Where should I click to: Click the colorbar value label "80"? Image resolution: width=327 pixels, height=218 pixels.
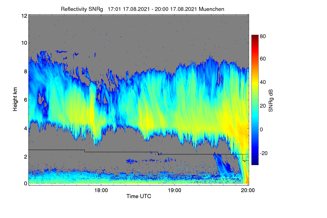(263, 36)
